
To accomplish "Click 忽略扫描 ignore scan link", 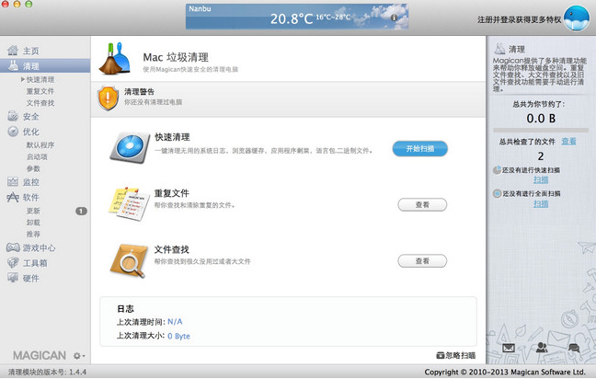I will (x=456, y=355).
